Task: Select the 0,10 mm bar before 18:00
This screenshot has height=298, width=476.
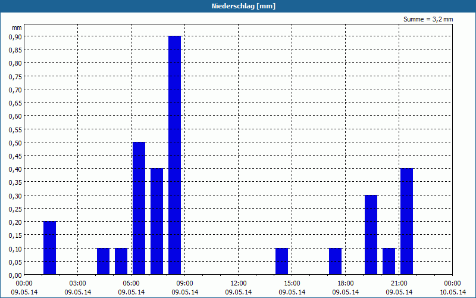Action: [x=335, y=261]
